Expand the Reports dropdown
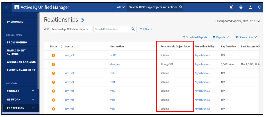Image resolution: width=266 pixels, height=117 pixels. [x=221, y=37]
